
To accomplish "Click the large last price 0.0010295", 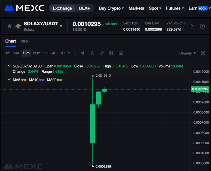I will (87, 24).
